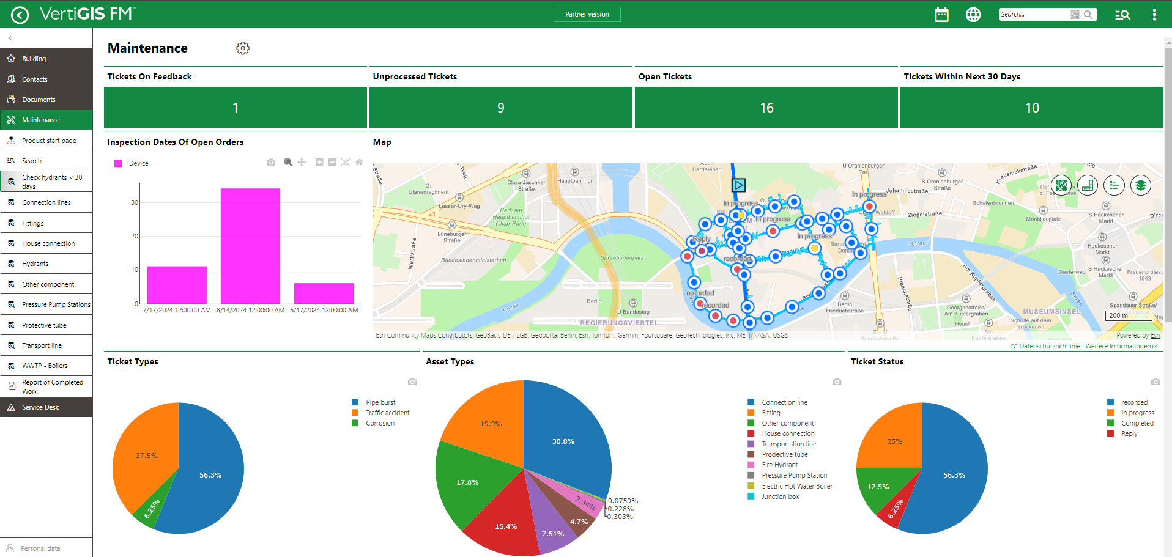Toggle Completed in Ticket Status legend
1172x557 pixels.
tap(1130, 423)
